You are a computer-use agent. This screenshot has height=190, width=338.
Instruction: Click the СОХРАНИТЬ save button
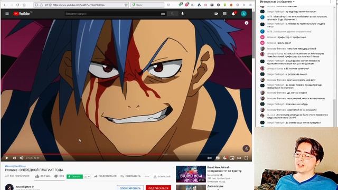point(130,176)
